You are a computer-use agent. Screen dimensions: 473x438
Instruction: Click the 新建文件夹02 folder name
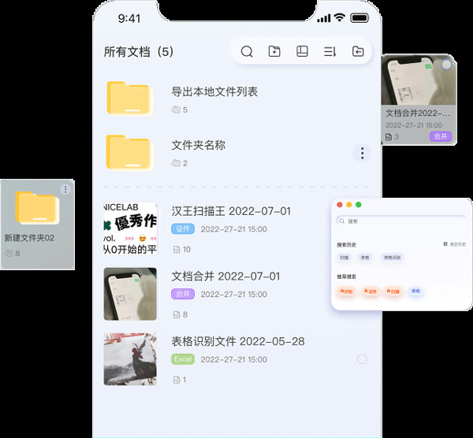tap(29, 238)
